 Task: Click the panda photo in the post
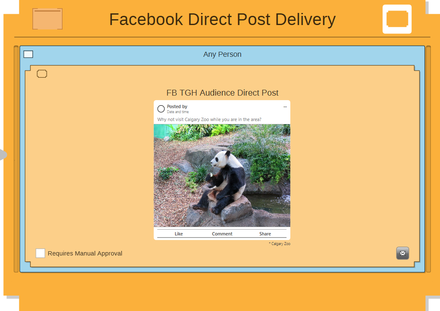[222, 176]
